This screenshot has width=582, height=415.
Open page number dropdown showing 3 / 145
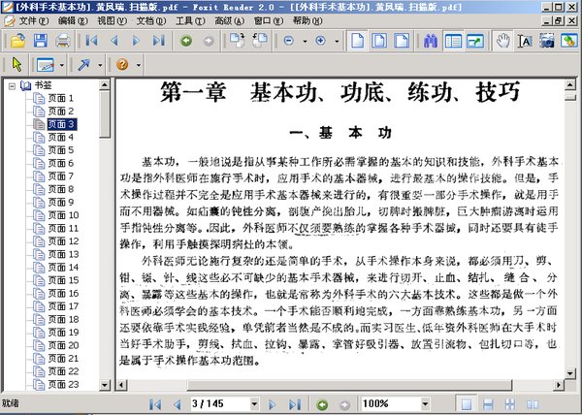254,403
